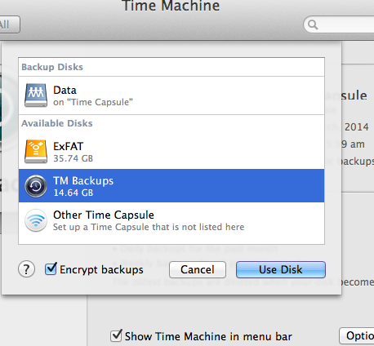Screen dimensions: 374x346
Task: Click the TM Backups Time Machine icon
Action: click(36, 186)
